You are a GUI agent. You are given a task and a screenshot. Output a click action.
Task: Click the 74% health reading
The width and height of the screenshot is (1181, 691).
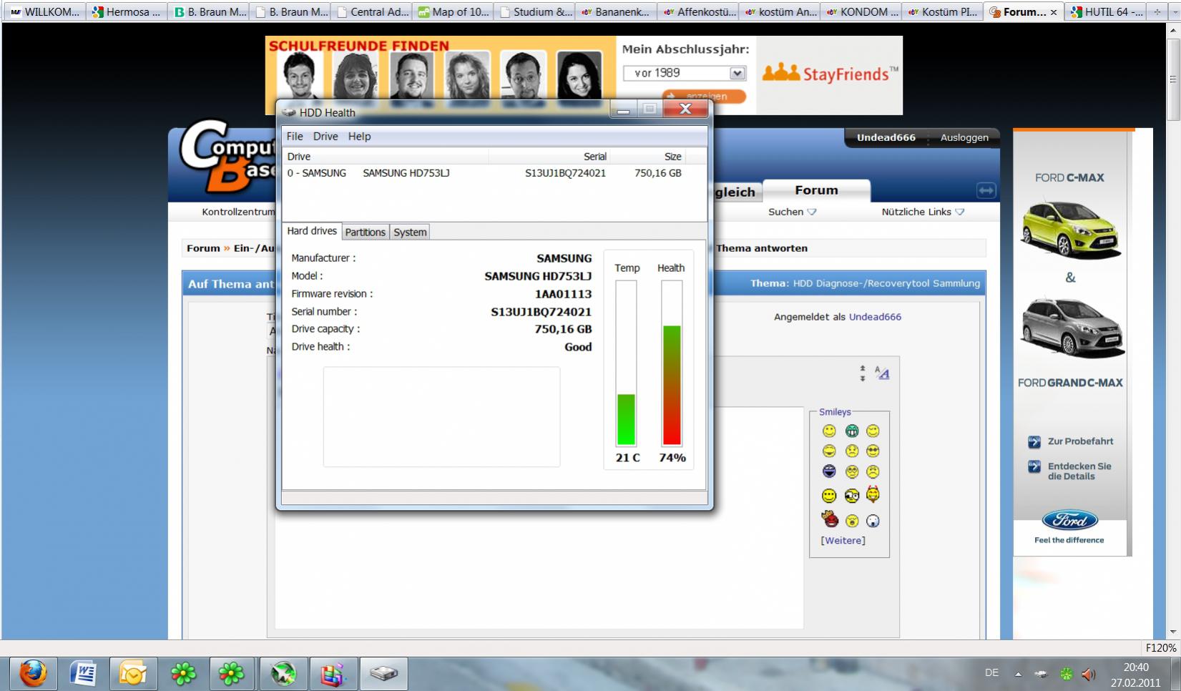point(672,458)
